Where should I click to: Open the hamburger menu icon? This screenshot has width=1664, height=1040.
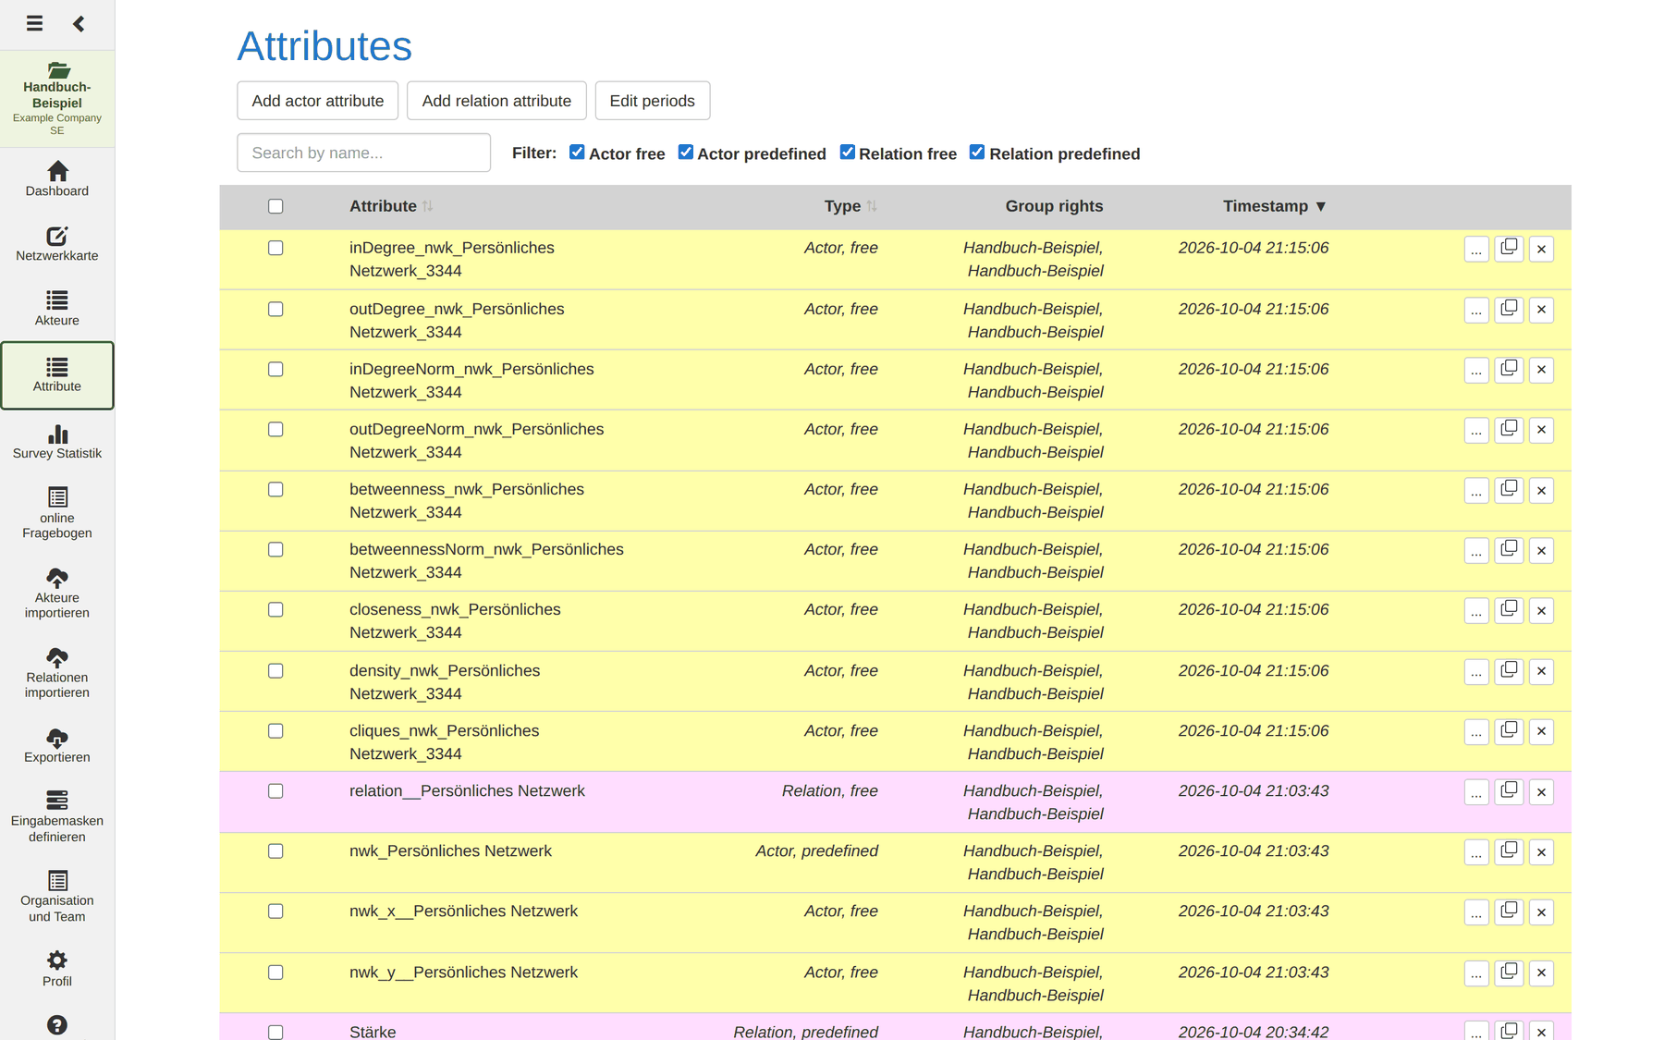34,23
